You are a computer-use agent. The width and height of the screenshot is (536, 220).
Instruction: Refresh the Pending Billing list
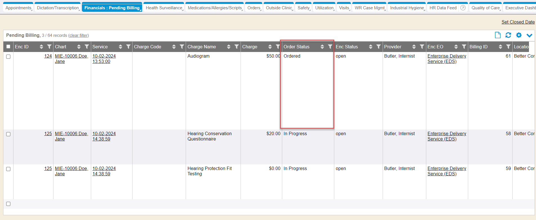508,35
